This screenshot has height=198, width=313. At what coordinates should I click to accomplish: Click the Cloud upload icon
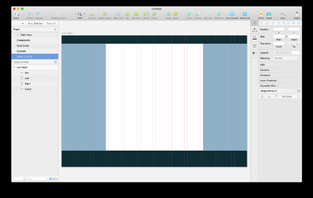pos(269,14)
